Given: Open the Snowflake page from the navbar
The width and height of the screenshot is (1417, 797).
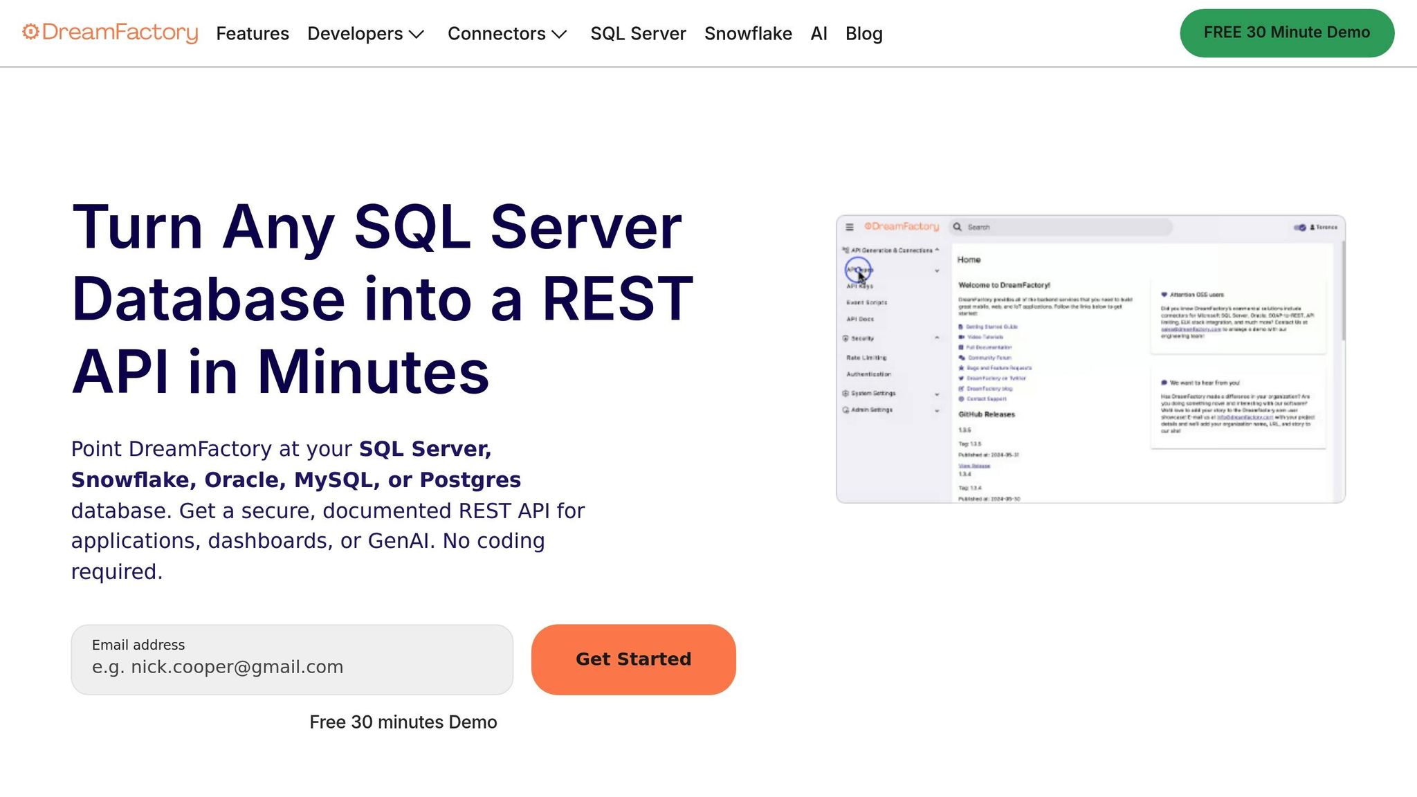Looking at the screenshot, I should [748, 33].
